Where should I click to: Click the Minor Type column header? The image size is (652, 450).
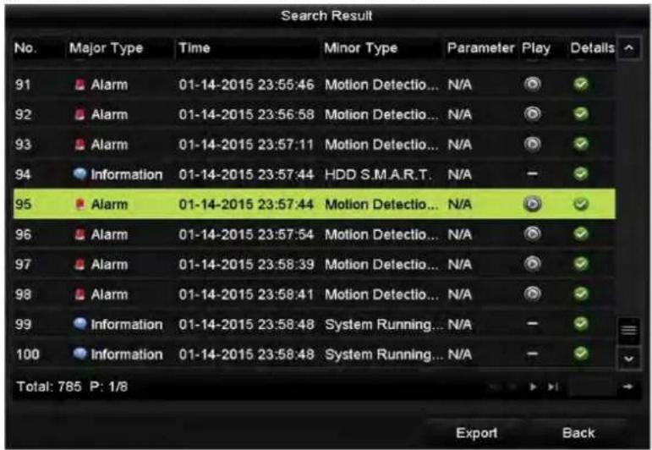[x=360, y=48]
